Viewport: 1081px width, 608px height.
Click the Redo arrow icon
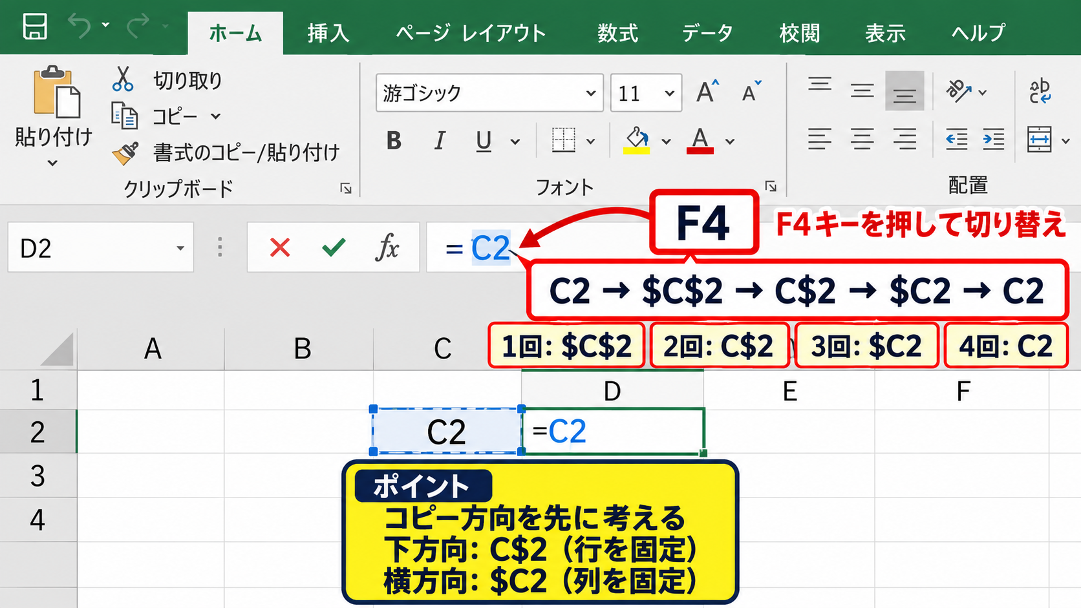137,26
